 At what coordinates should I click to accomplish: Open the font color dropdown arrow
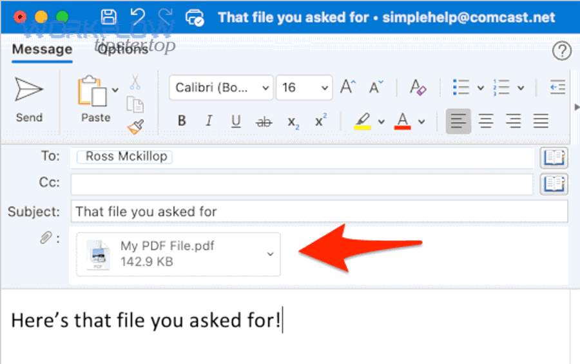pos(421,121)
